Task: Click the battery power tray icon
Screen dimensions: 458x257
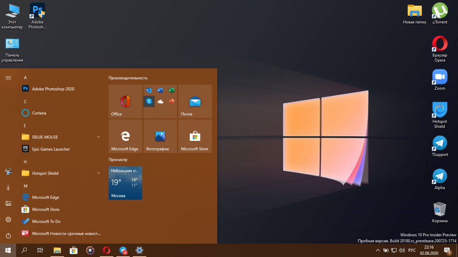Action: click(x=386, y=250)
